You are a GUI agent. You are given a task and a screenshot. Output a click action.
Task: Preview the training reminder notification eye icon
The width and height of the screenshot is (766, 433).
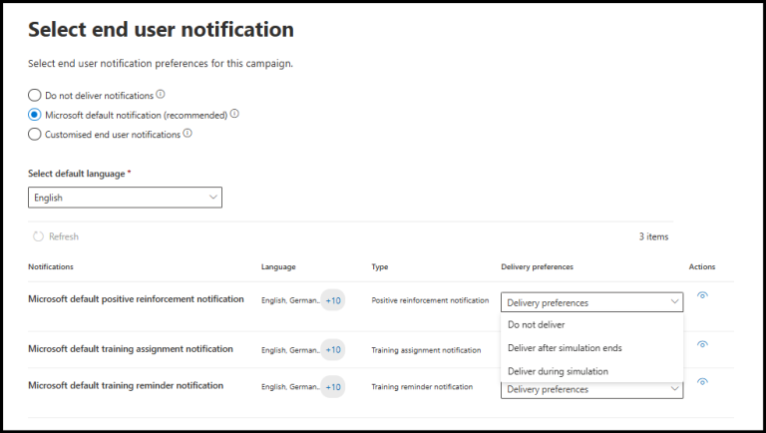pyautogui.click(x=702, y=382)
